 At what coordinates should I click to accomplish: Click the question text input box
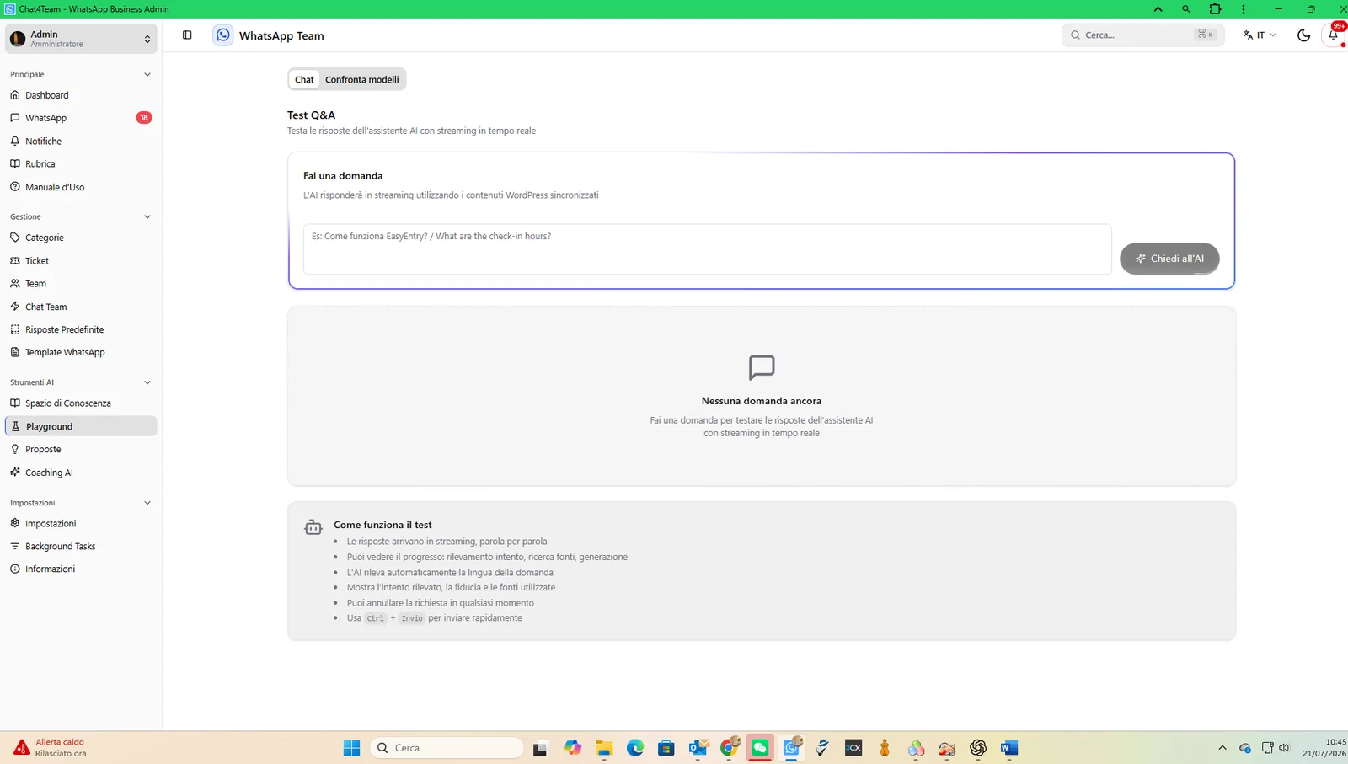coord(707,249)
